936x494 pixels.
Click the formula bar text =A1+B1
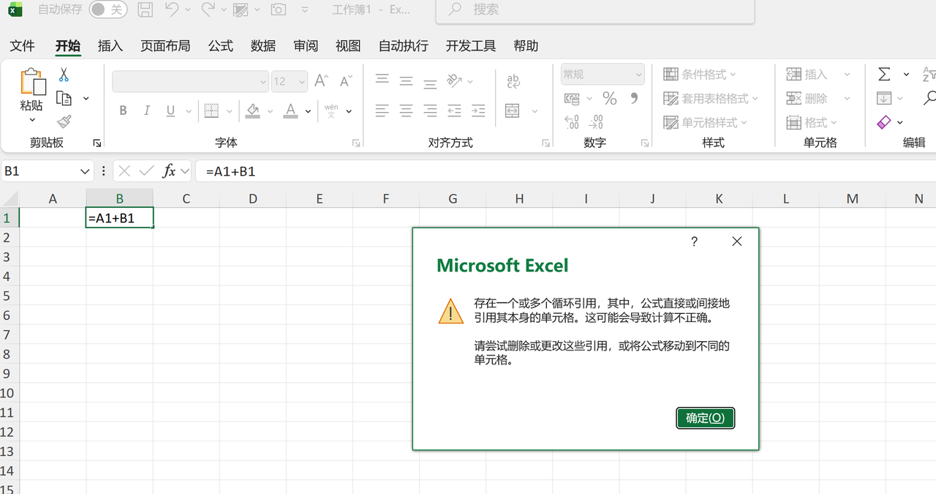pos(230,171)
